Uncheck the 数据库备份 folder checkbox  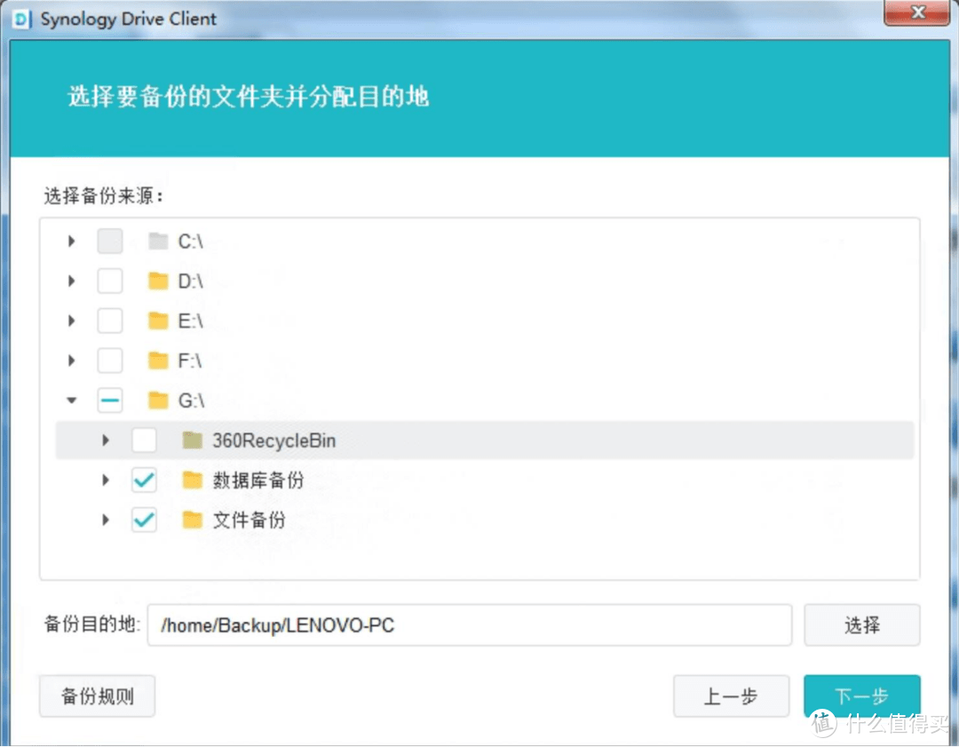[x=144, y=480]
